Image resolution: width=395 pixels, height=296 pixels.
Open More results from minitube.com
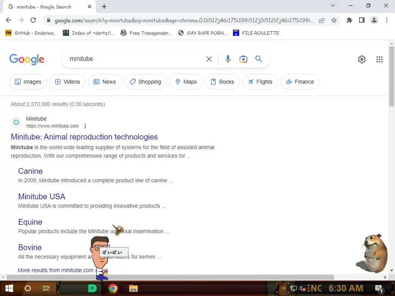click(56, 270)
